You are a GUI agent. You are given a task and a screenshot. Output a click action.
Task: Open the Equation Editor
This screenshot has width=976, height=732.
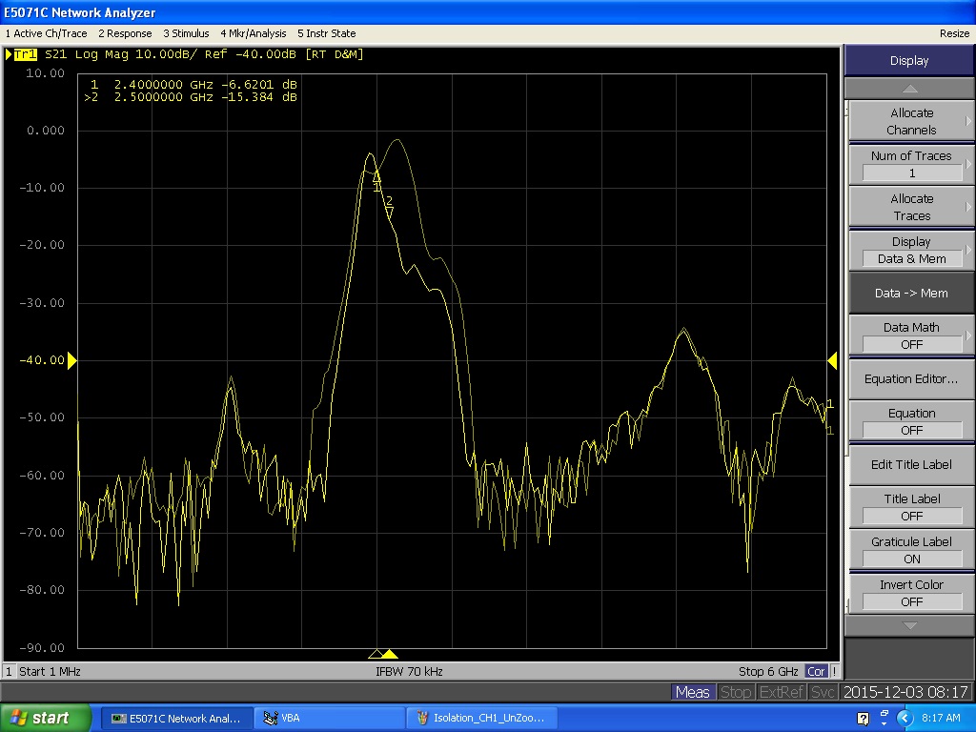coord(911,378)
